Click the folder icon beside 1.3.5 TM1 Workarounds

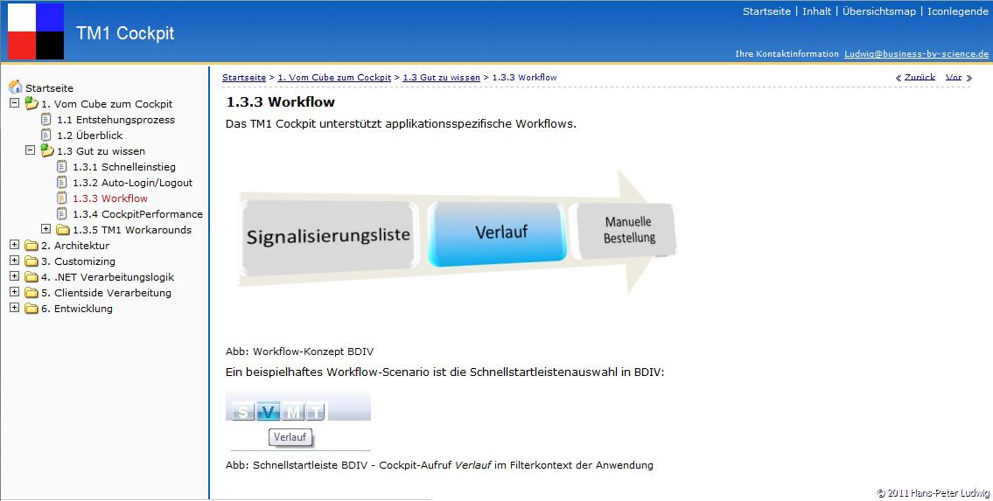pyautogui.click(x=63, y=230)
